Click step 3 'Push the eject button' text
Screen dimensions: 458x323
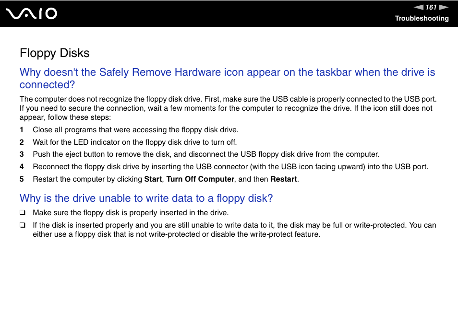click(x=206, y=154)
